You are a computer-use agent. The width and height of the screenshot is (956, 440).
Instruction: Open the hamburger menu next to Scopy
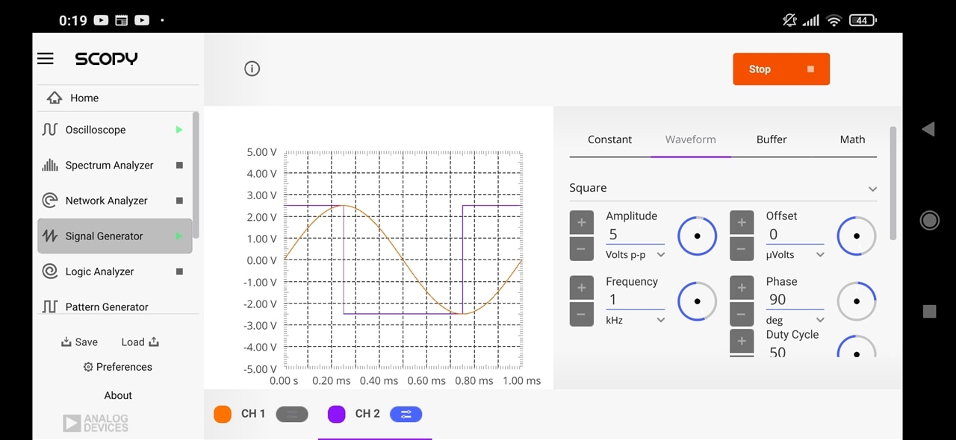coord(46,59)
